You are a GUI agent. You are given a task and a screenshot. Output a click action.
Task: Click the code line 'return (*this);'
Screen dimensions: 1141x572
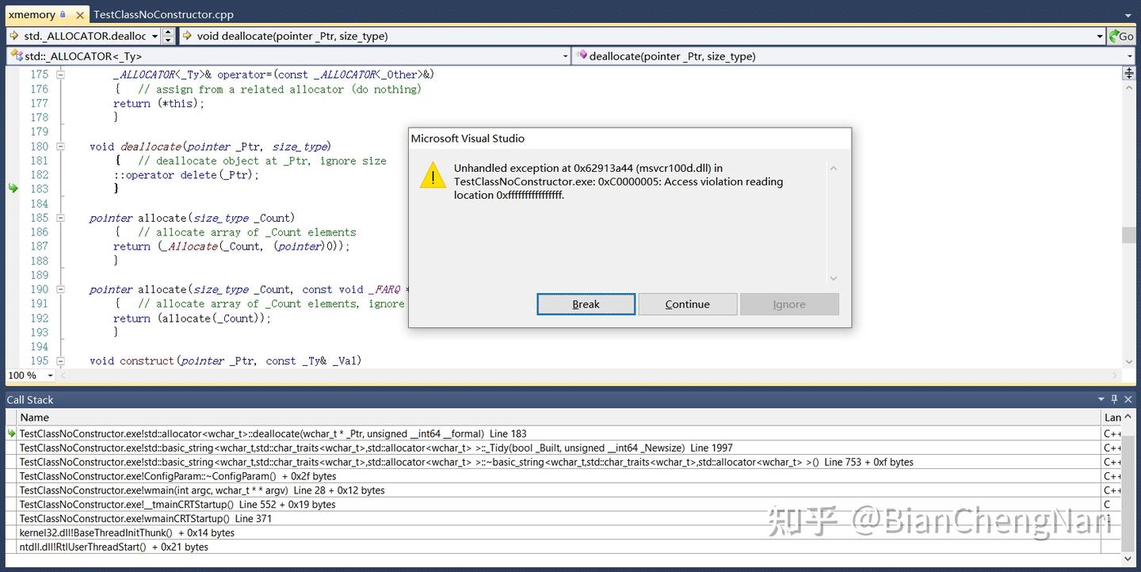158,103
